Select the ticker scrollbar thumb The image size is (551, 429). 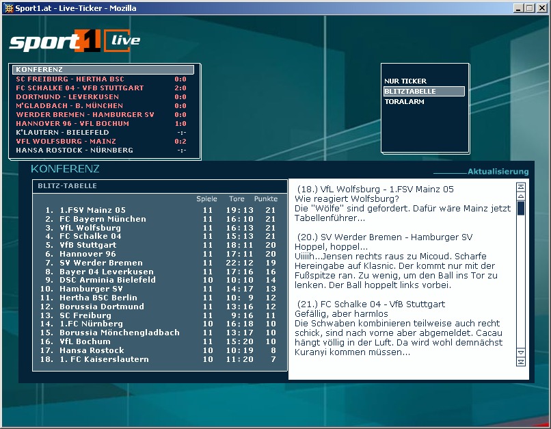coord(521,208)
